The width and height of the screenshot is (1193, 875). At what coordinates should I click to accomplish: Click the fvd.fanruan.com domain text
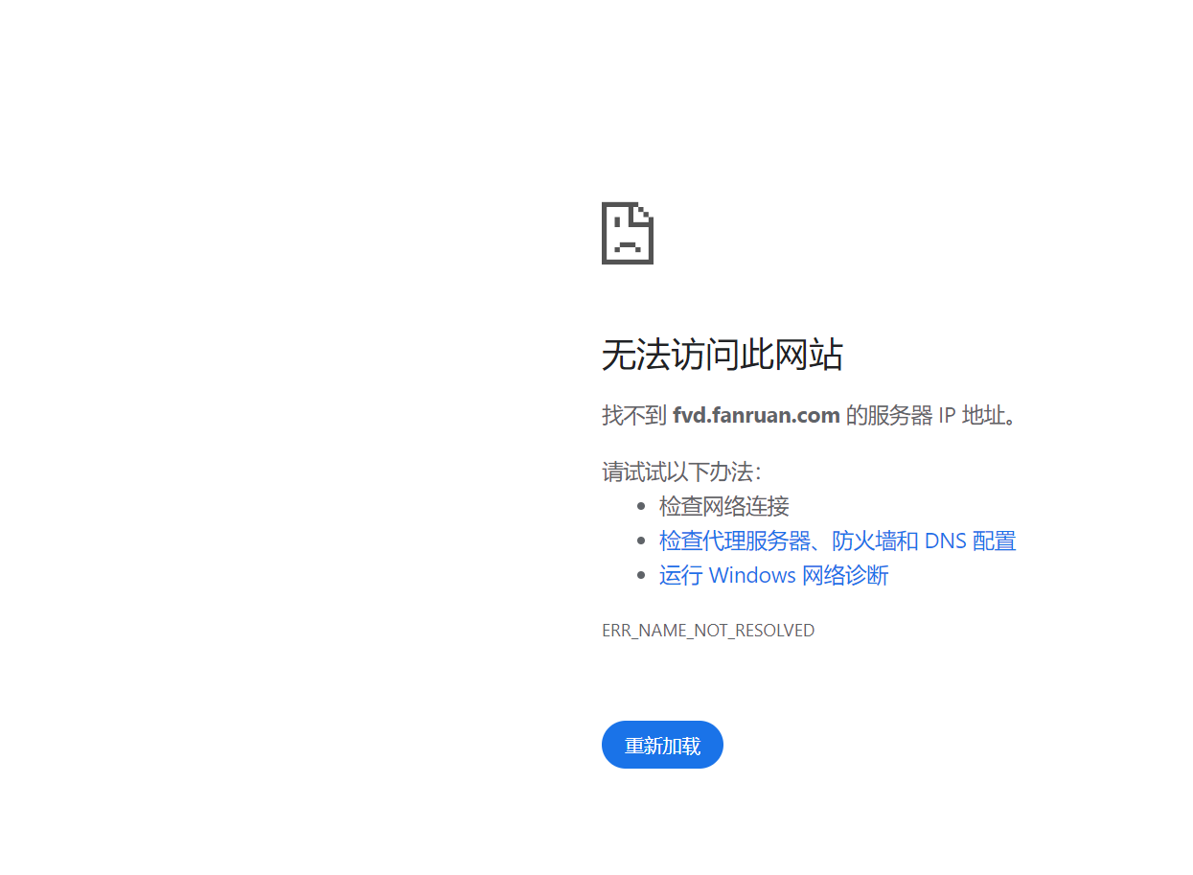[x=756, y=415]
